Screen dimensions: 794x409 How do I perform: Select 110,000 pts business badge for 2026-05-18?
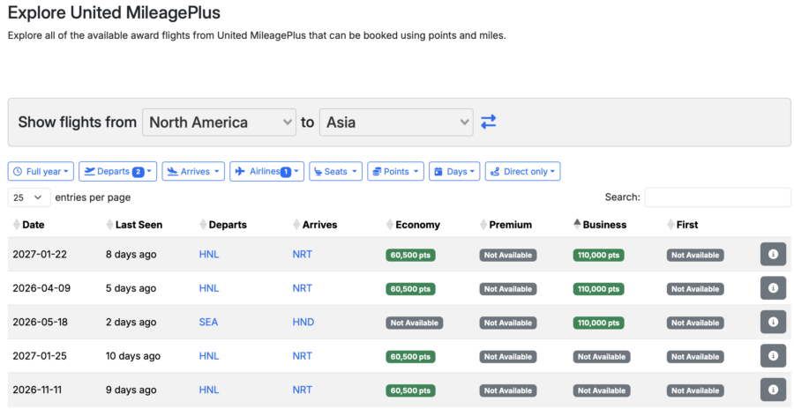[598, 323]
